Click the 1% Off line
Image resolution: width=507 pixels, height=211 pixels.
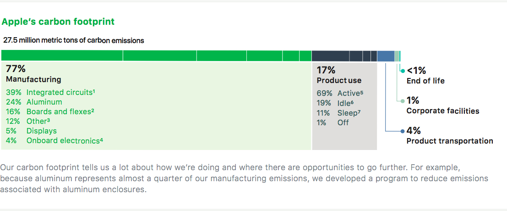click(333, 122)
